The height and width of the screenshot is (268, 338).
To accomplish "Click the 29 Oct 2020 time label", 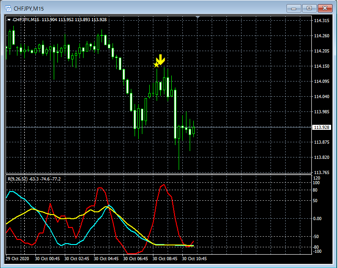I will [17, 258].
